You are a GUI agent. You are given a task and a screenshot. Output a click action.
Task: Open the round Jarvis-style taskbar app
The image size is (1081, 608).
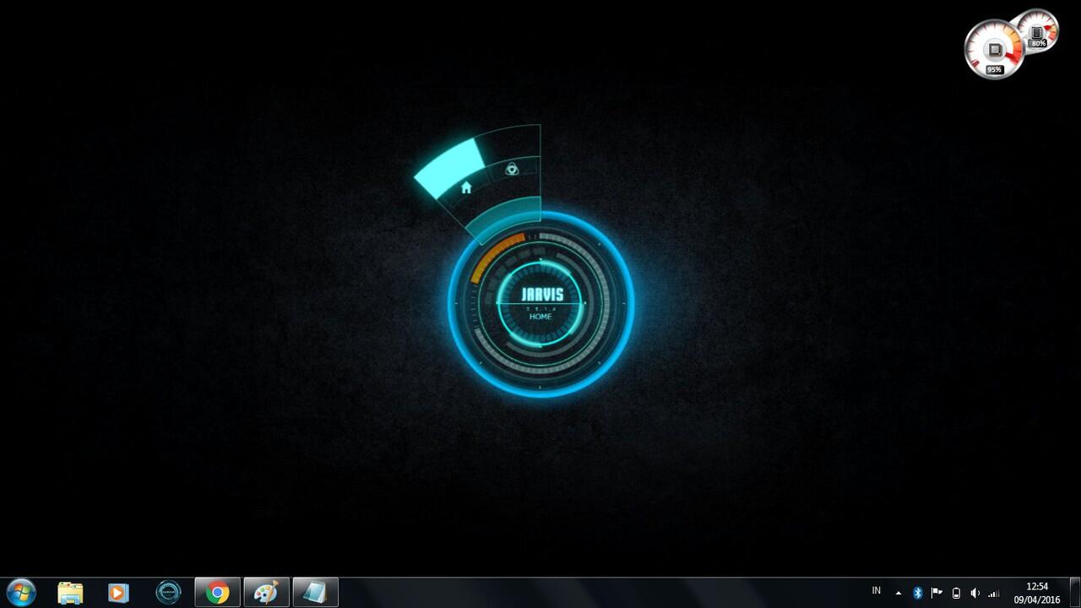click(x=168, y=593)
